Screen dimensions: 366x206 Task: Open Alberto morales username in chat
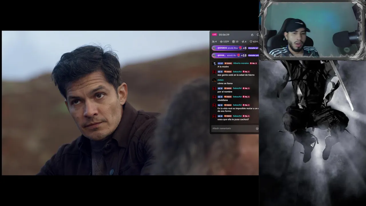point(241,63)
